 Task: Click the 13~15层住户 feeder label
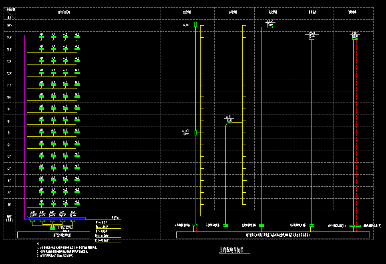(102, 240)
